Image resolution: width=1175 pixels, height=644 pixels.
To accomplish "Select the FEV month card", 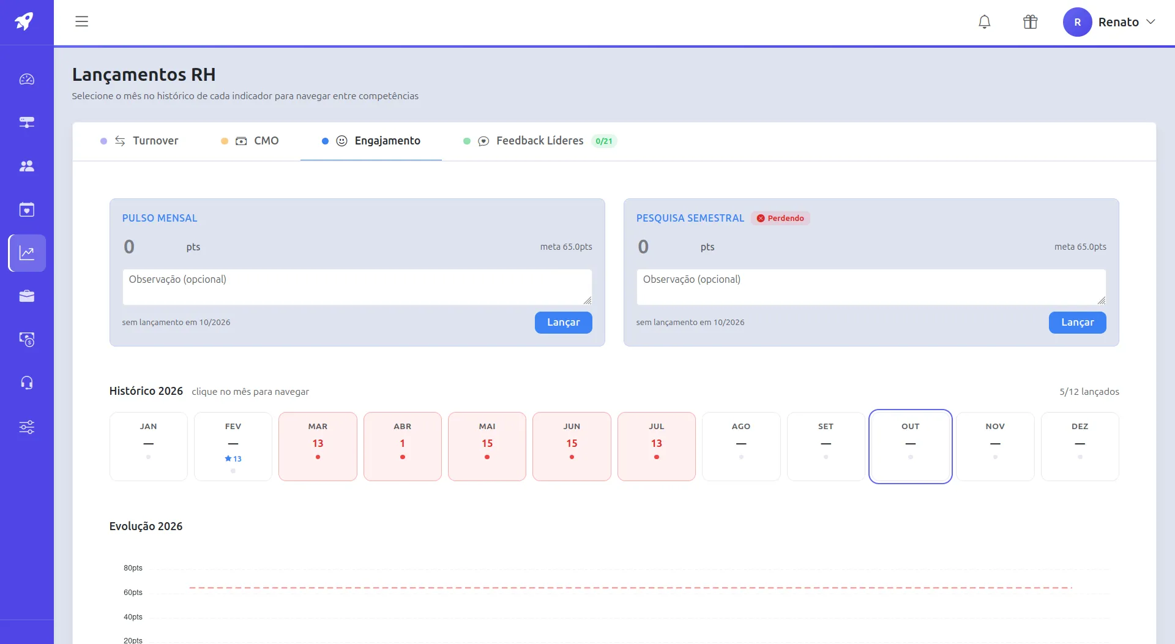I will (233, 446).
